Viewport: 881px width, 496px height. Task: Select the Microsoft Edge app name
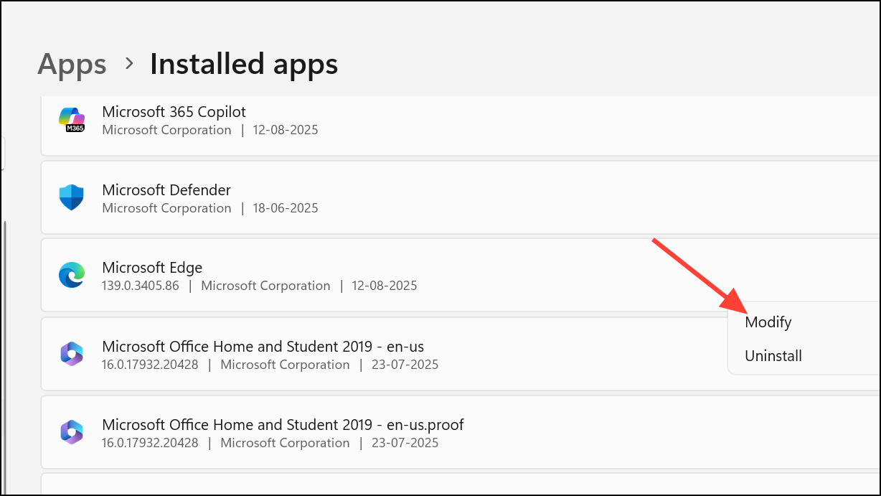152,268
